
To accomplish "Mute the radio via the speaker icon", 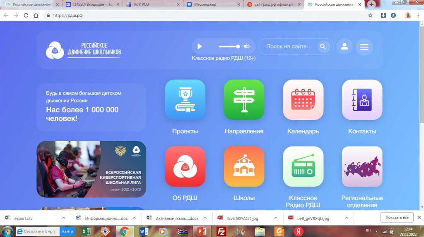I will 246,46.
